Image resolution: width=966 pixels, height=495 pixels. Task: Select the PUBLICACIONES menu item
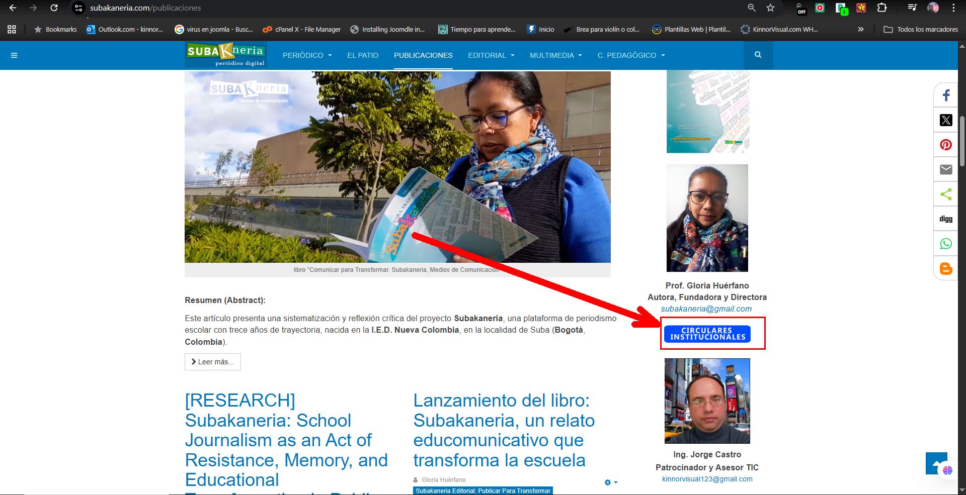[x=423, y=55]
